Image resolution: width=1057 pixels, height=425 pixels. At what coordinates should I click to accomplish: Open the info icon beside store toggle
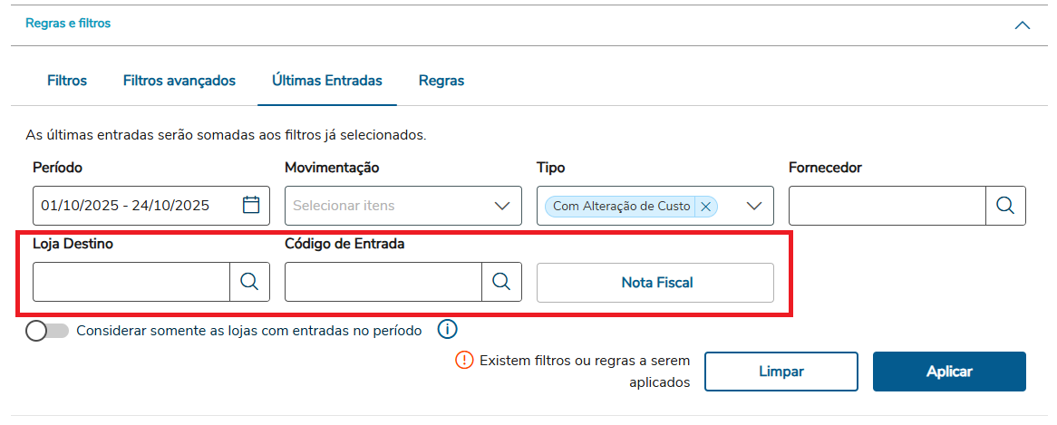pos(448,330)
